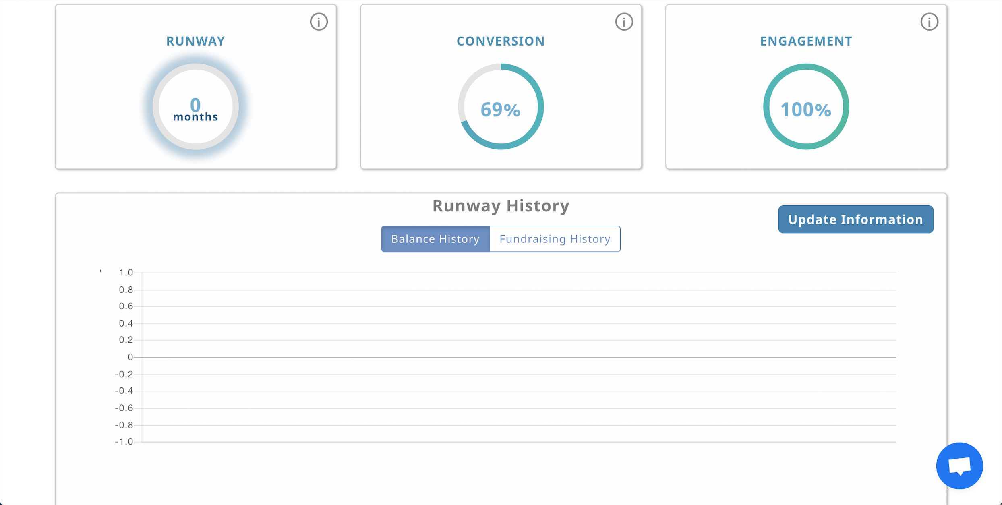Open the blue chat bubble widget

[x=959, y=466]
